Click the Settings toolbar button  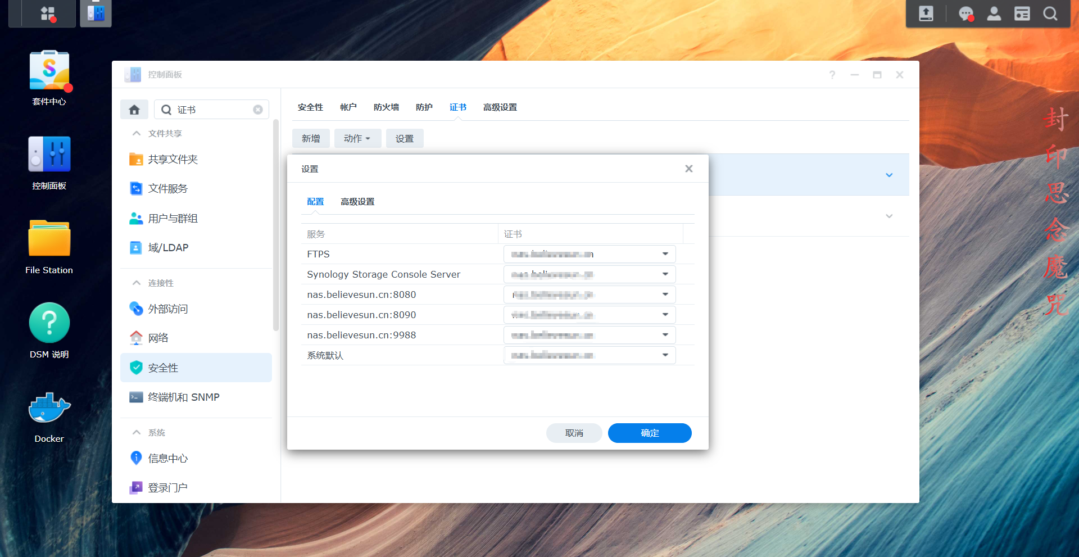pos(405,138)
